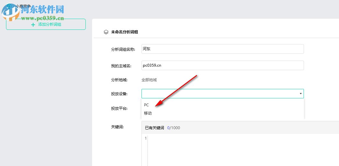Viewport: 339px width, 166px height.
Task: Click the 关键词 label
Action: pos(117,127)
